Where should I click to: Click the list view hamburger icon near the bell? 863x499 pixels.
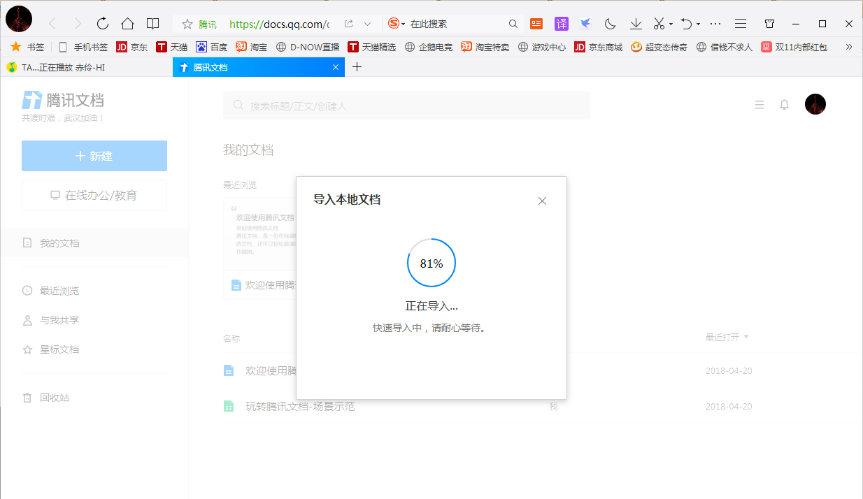point(759,104)
